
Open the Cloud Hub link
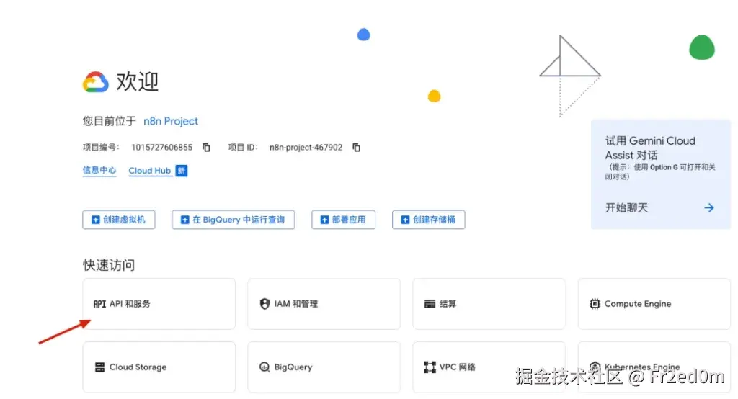[150, 170]
